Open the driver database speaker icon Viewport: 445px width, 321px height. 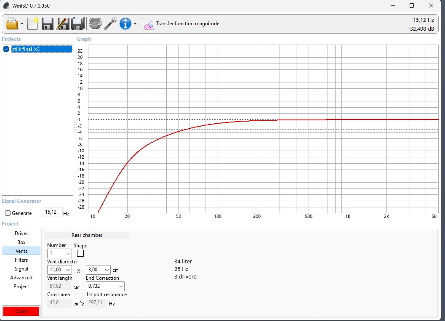[95, 24]
